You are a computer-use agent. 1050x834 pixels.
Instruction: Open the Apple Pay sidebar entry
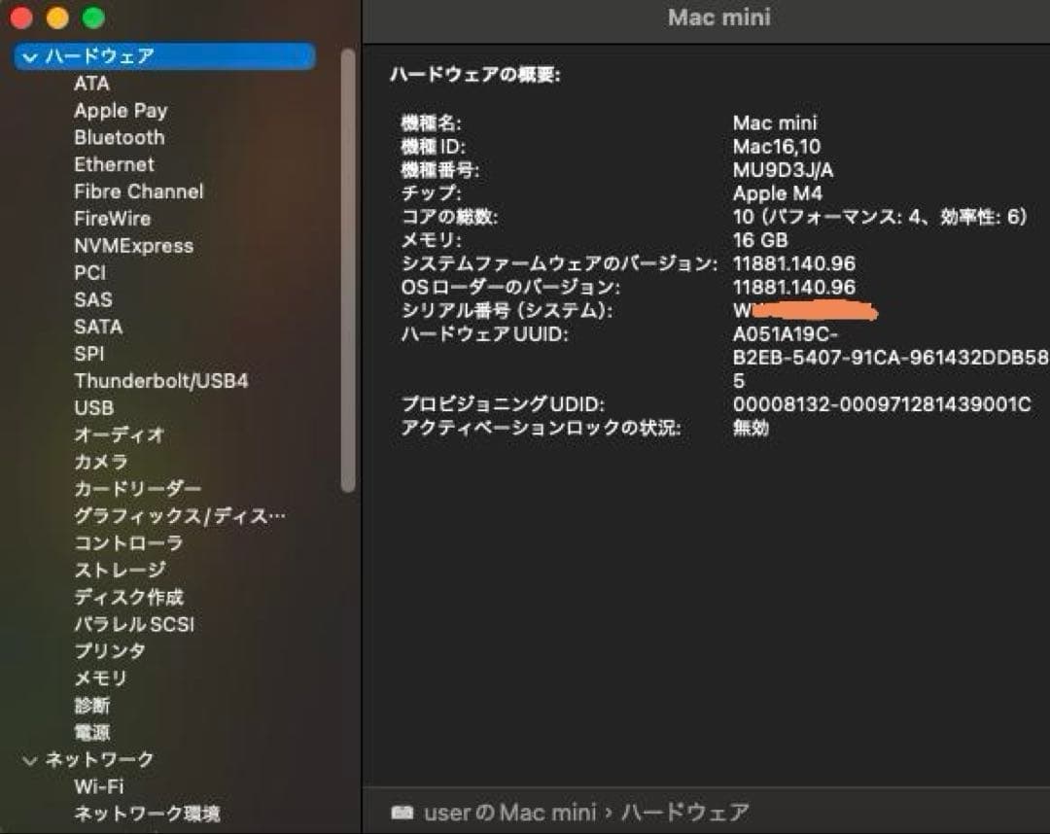pyautogui.click(x=121, y=111)
